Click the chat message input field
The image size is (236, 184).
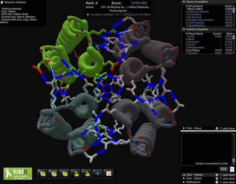click(x=200, y=169)
